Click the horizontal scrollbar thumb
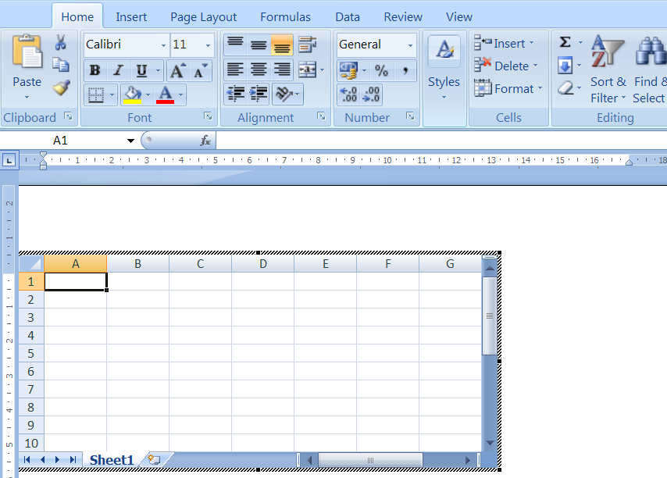This screenshot has width=667, height=478. [370, 460]
